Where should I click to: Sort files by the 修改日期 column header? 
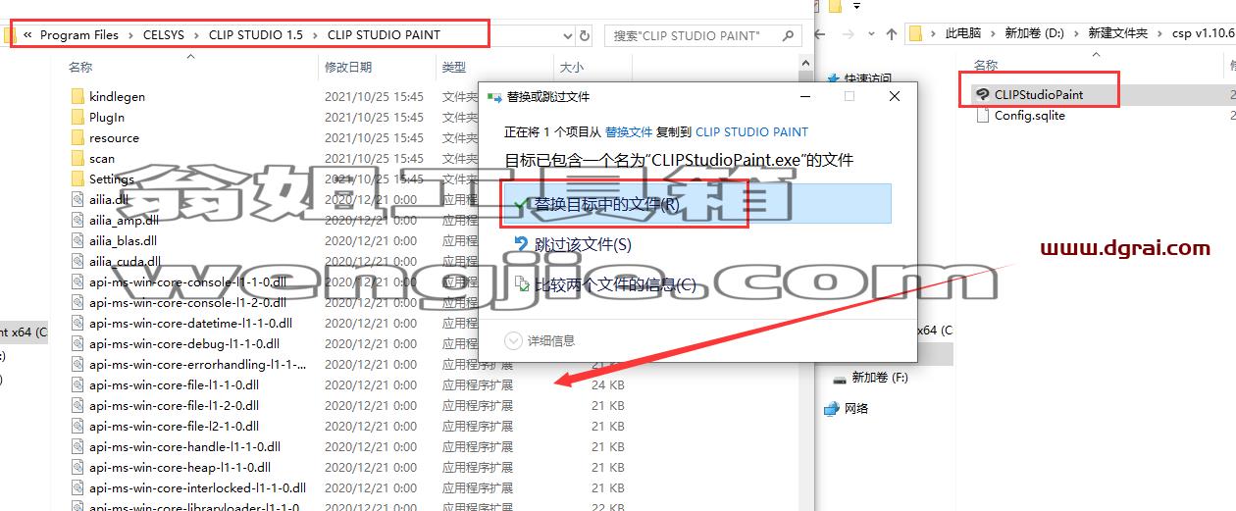coord(348,68)
